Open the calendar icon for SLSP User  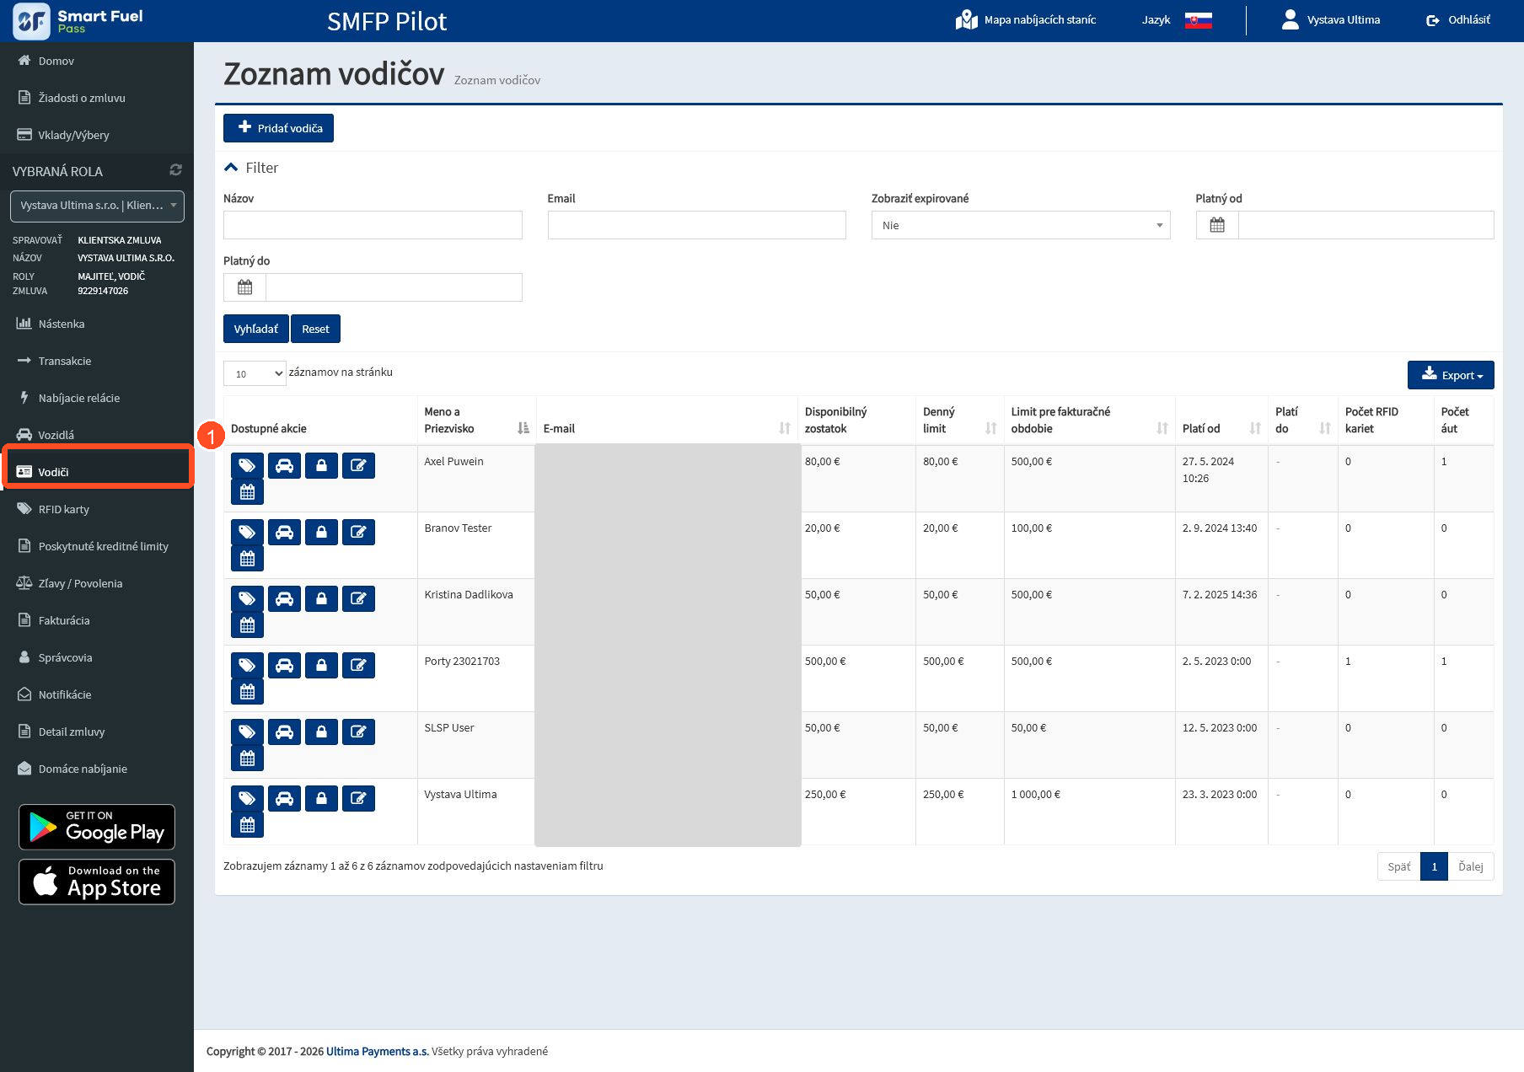[x=247, y=758]
